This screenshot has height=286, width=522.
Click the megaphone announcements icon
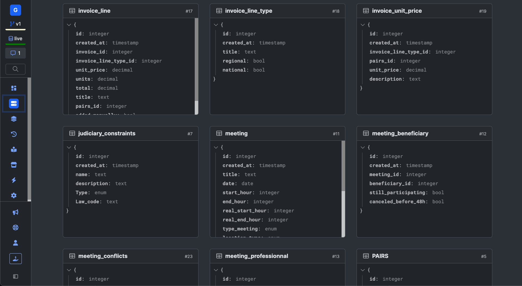click(15, 212)
